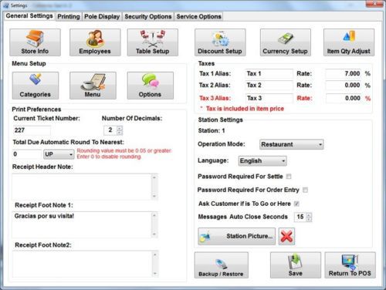Adjust Messages Auto Close Seconds stepper

(x=309, y=217)
